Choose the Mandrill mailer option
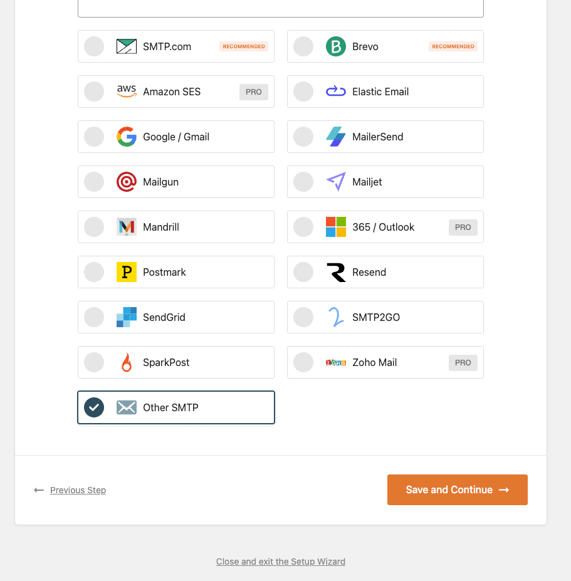 [176, 227]
